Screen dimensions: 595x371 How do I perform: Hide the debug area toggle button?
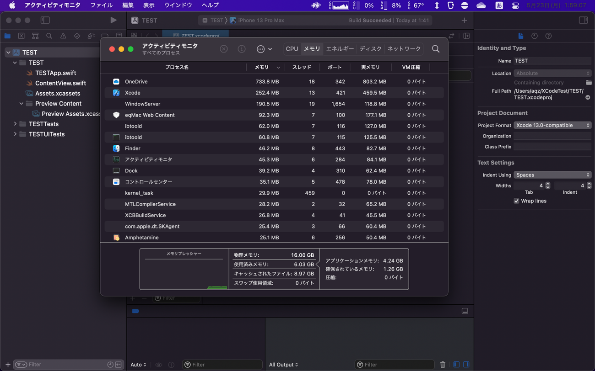tap(465, 311)
